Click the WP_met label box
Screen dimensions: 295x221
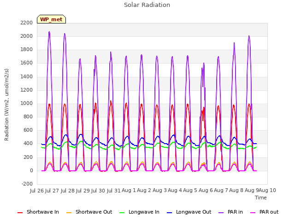(x=51, y=19)
